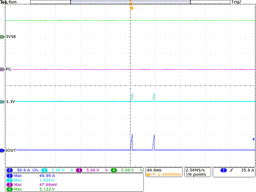256x192 pixels.
Task: Click the channel 1 Max 49.99 A measurement
Action: tap(31, 176)
